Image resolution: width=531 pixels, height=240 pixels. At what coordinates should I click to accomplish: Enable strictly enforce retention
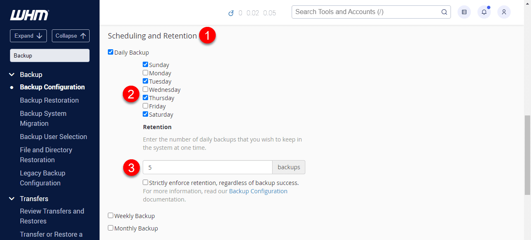tap(145, 182)
